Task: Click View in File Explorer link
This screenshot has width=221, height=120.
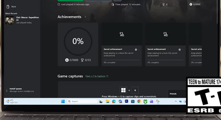Action: (x=95, y=76)
